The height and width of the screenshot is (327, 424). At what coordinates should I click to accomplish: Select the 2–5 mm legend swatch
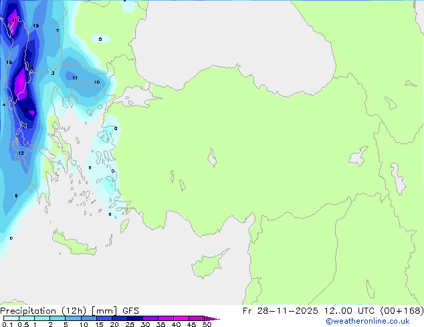(x=58, y=318)
